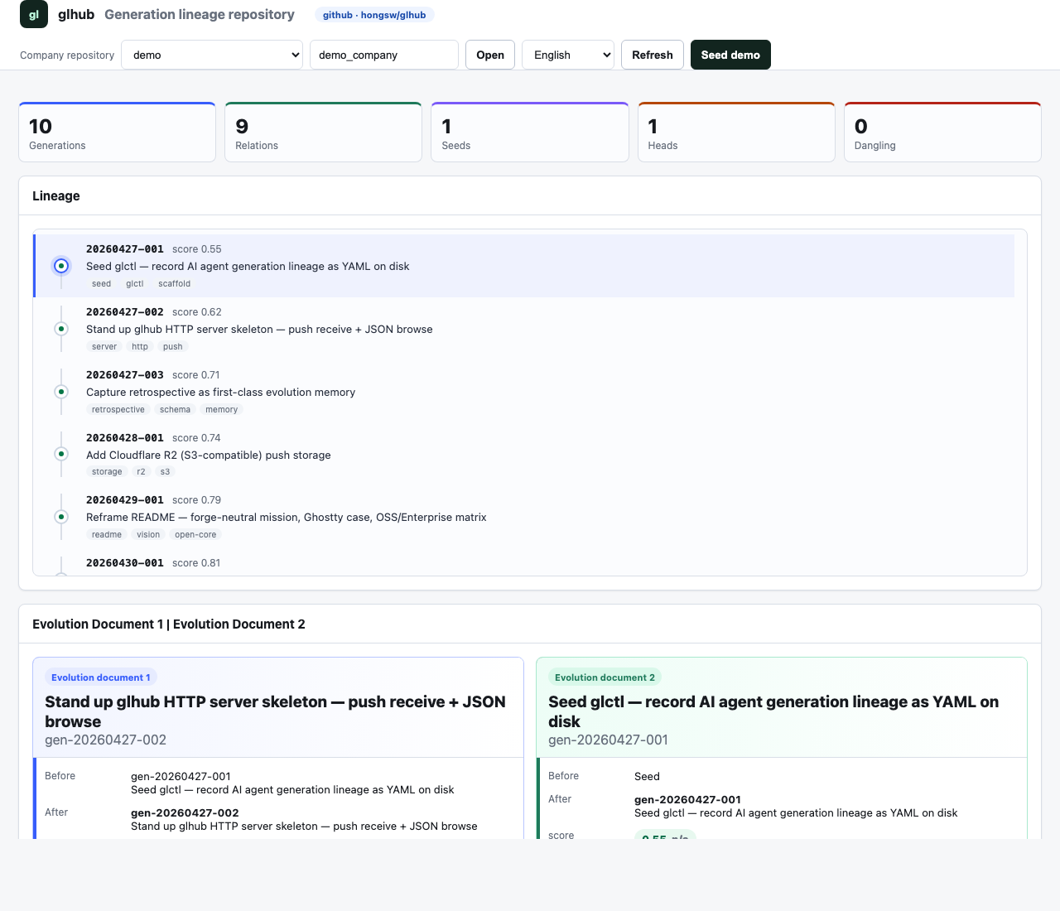This screenshot has width=1060, height=911.
Task: Click the timeline node for 20260427-003
Action: (x=61, y=392)
